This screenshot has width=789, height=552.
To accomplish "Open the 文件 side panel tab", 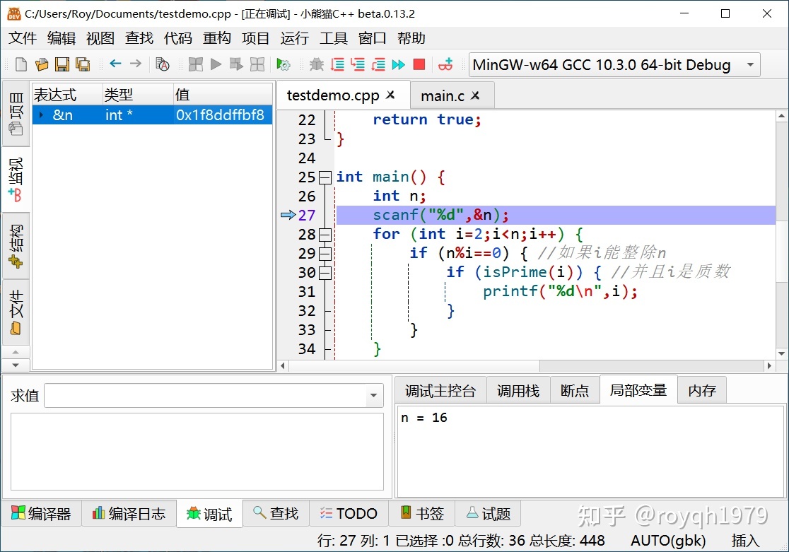I will [x=16, y=312].
